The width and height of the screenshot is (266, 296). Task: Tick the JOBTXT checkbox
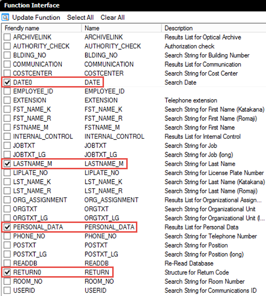pyautogui.click(x=7, y=146)
